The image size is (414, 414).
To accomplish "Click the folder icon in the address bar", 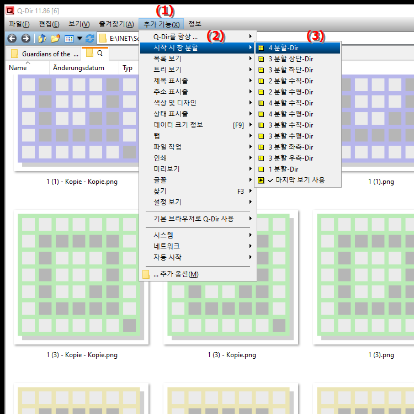I will pos(103,39).
